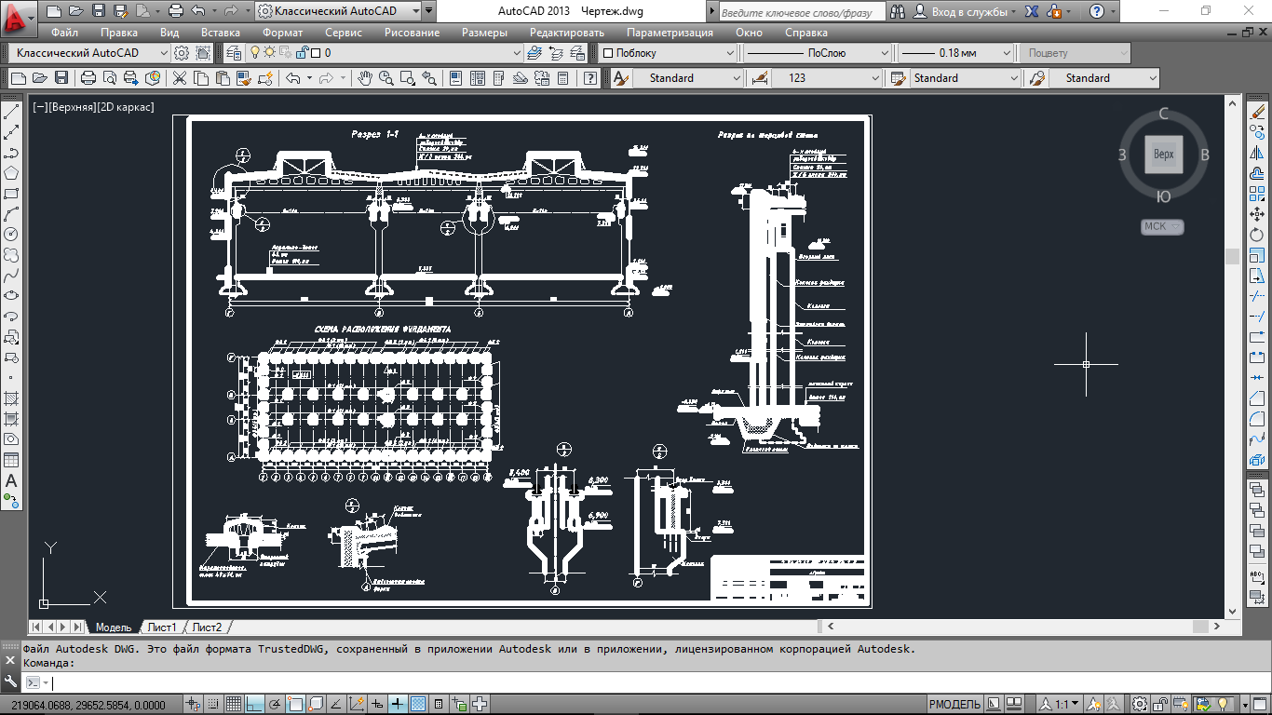The image size is (1272, 715).
Task: Toggle Ortho Mode in status bar
Action: pos(254,705)
